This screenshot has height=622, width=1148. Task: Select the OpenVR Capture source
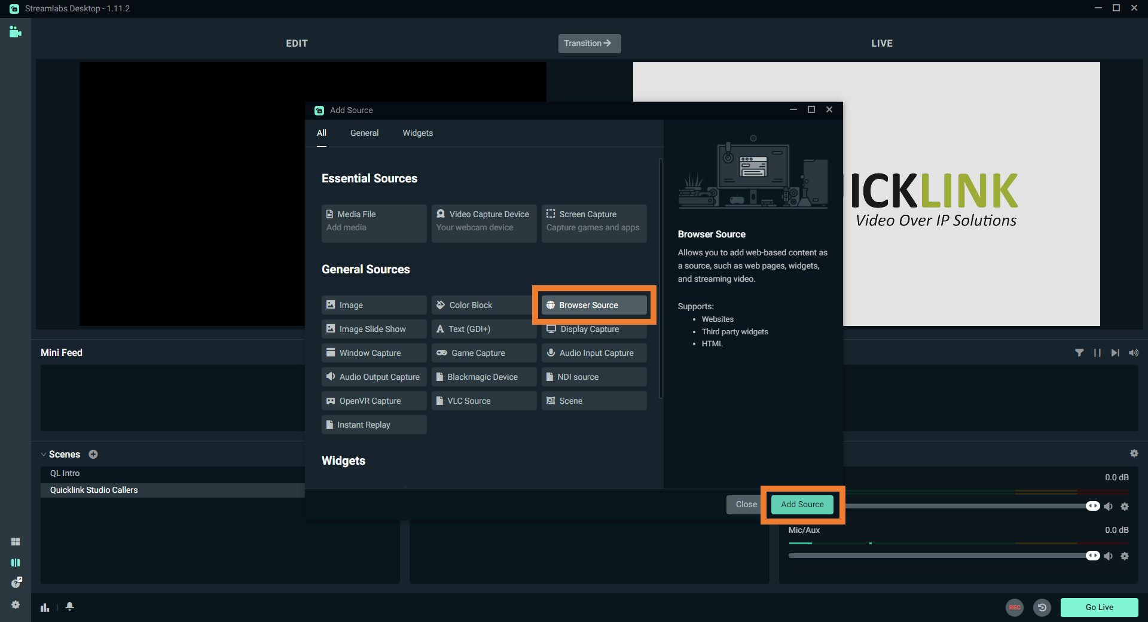[374, 401]
